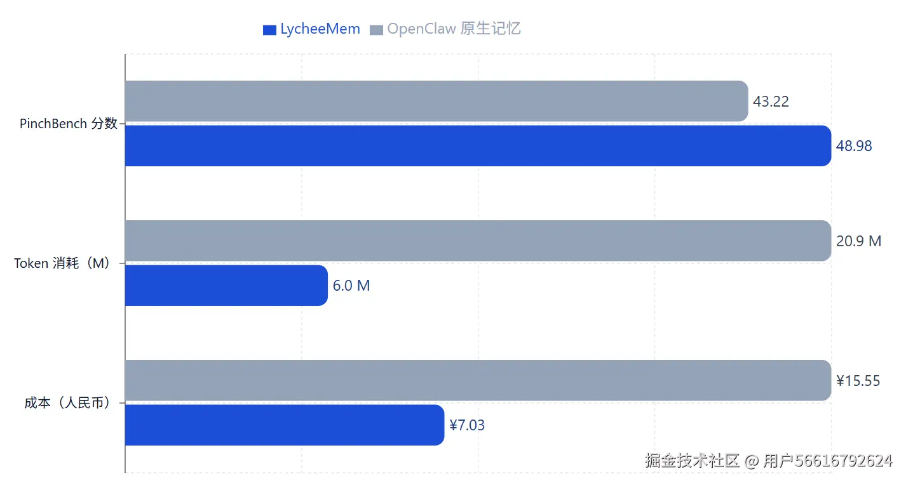The width and height of the screenshot is (906, 483).
Task: Toggle the OpenClaw 原生记忆 legend label
Action: click(454, 29)
